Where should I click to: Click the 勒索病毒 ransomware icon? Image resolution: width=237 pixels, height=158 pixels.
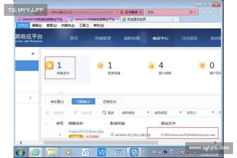click(x=101, y=66)
